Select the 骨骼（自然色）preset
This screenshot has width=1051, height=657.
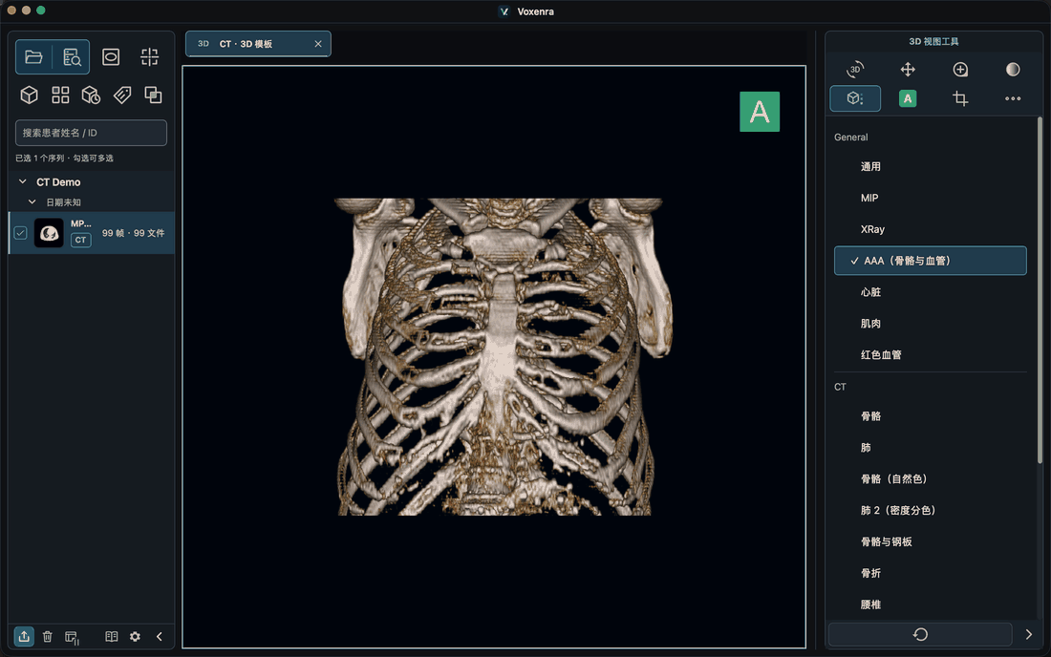[x=931, y=478]
